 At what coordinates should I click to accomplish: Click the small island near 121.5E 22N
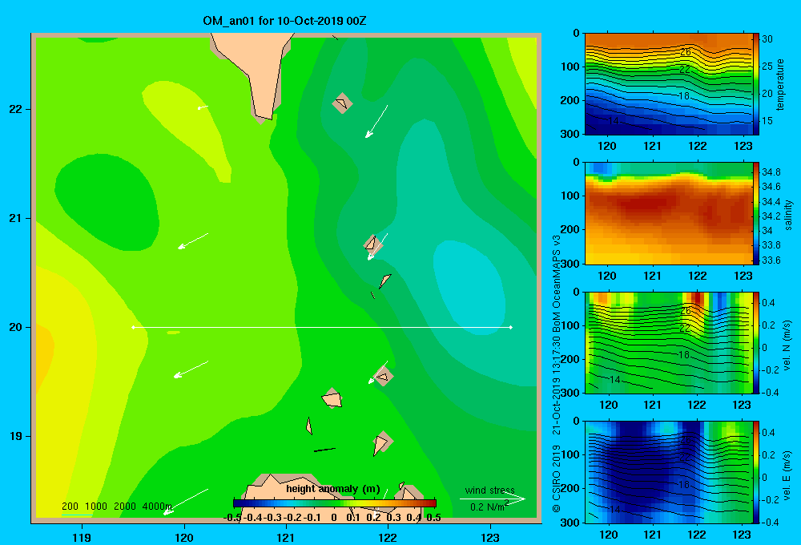pyautogui.click(x=342, y=103)
